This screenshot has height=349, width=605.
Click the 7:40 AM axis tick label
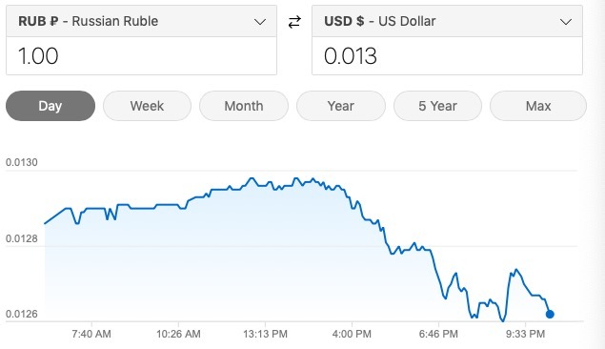tap(91, 334)
